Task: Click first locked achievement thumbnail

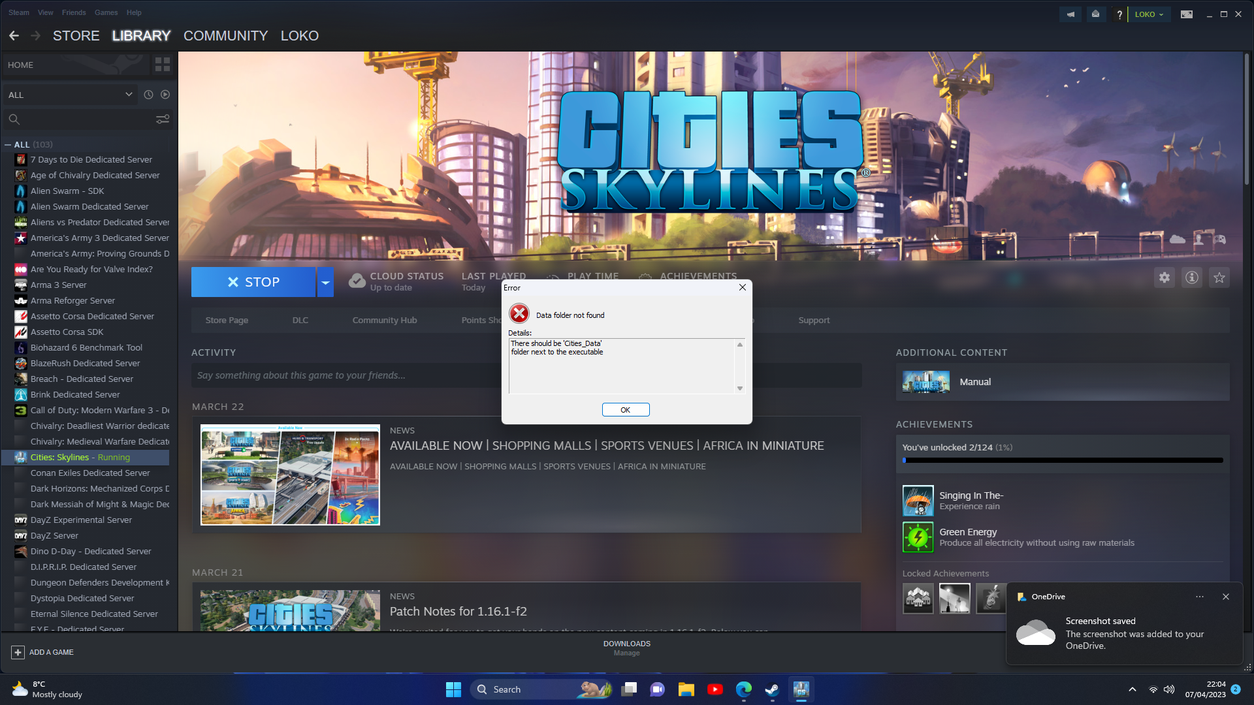Action: [x=918, y=599]
